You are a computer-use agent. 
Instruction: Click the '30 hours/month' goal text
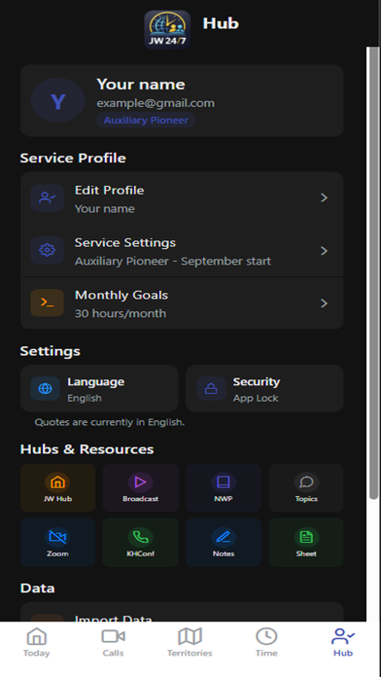(121, 313)
